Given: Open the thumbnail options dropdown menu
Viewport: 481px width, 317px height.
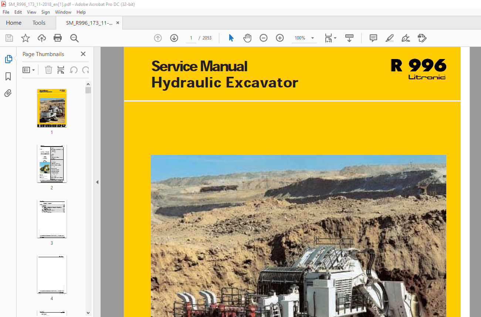Looking at the screenshot, I should point(28,70).
